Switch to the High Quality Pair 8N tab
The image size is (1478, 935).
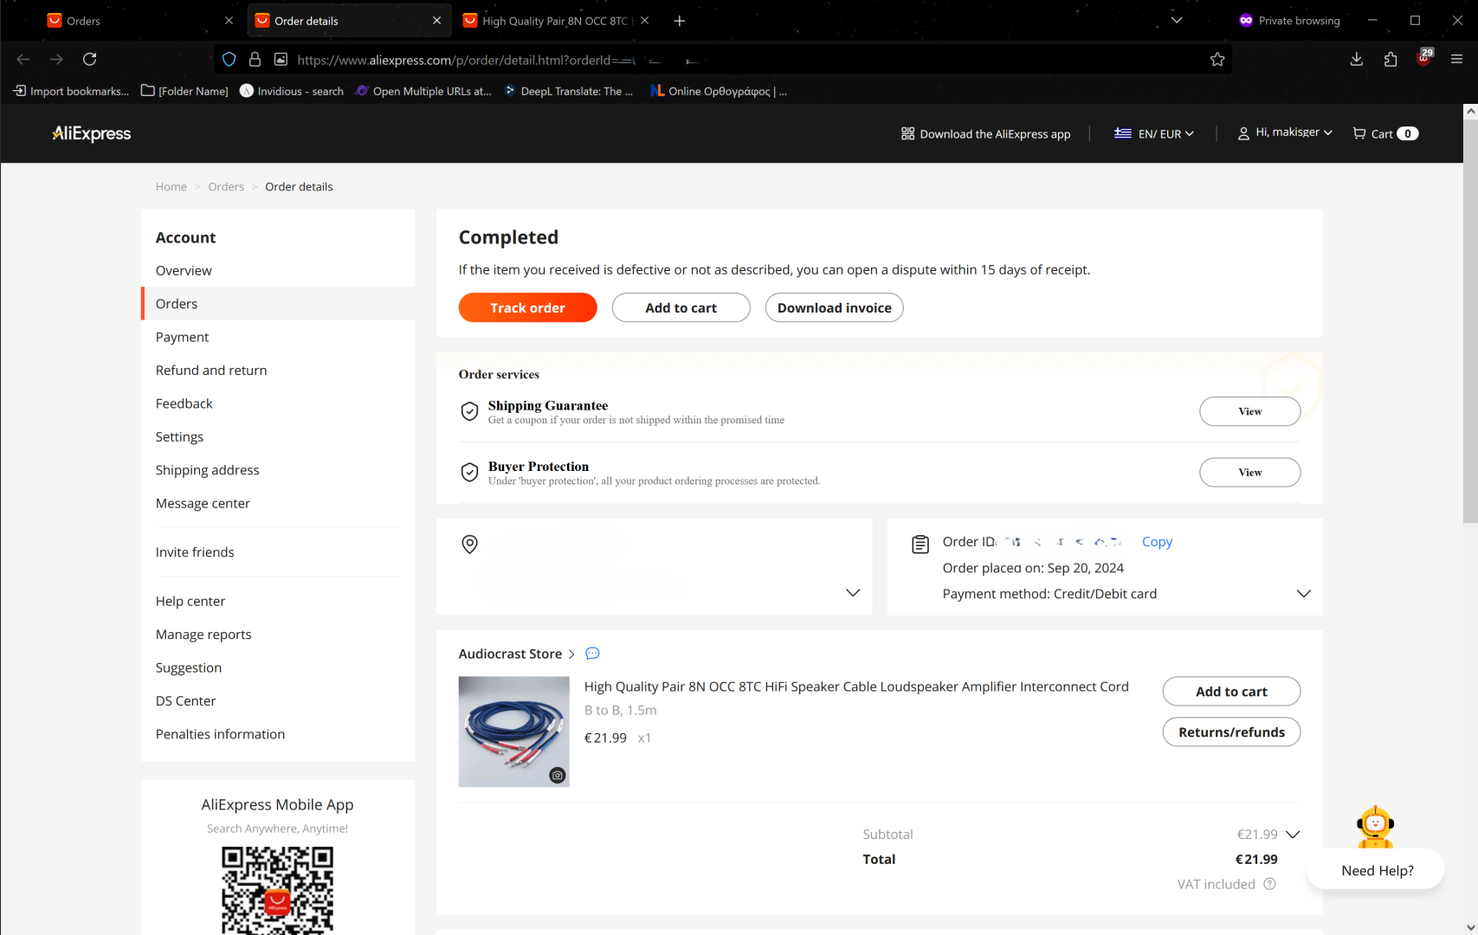point(556,21)
